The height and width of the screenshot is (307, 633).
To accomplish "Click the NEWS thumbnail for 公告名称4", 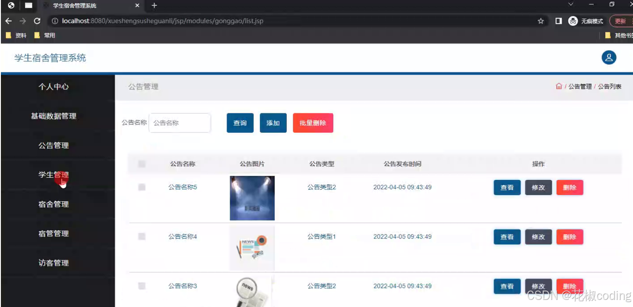I will click(x=252, y=248).
